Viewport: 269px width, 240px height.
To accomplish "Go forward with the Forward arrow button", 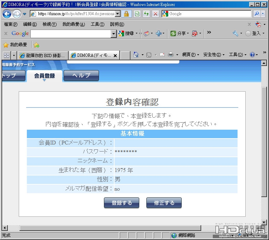I will 17,14.
